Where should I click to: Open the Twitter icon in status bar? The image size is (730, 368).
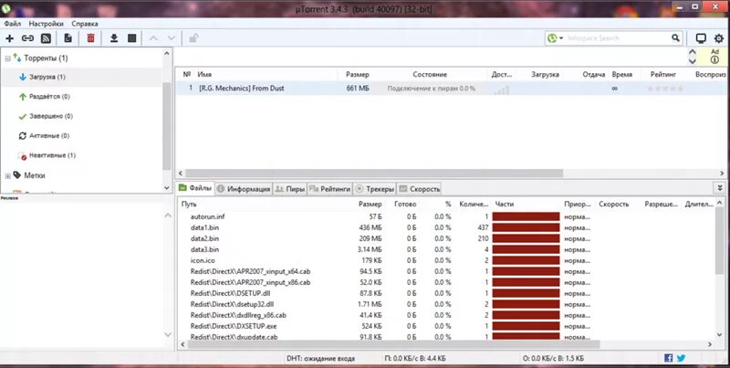click(x=681, y=358)
